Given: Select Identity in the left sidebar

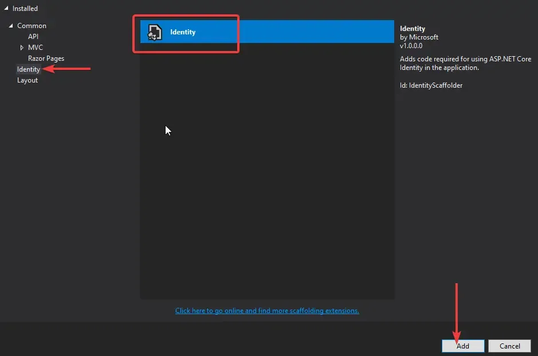Looking at the screenshot, I should [28, 69].
